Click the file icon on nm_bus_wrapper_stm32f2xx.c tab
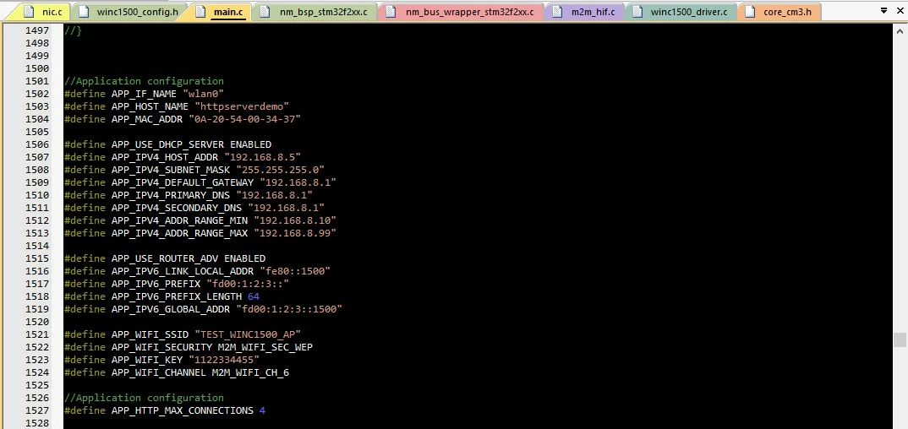 pos(391,12)
